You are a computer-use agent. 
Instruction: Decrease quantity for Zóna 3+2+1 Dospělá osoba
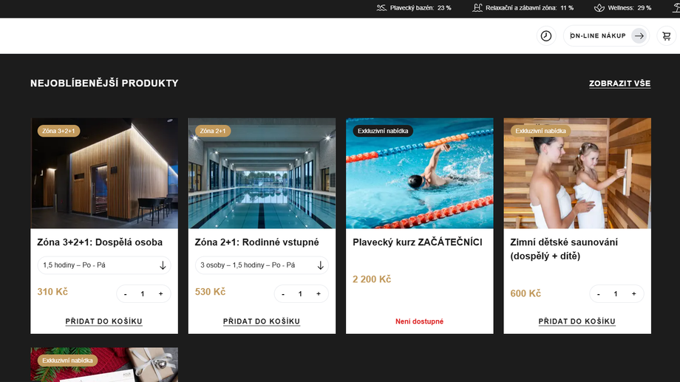(126, 294)
